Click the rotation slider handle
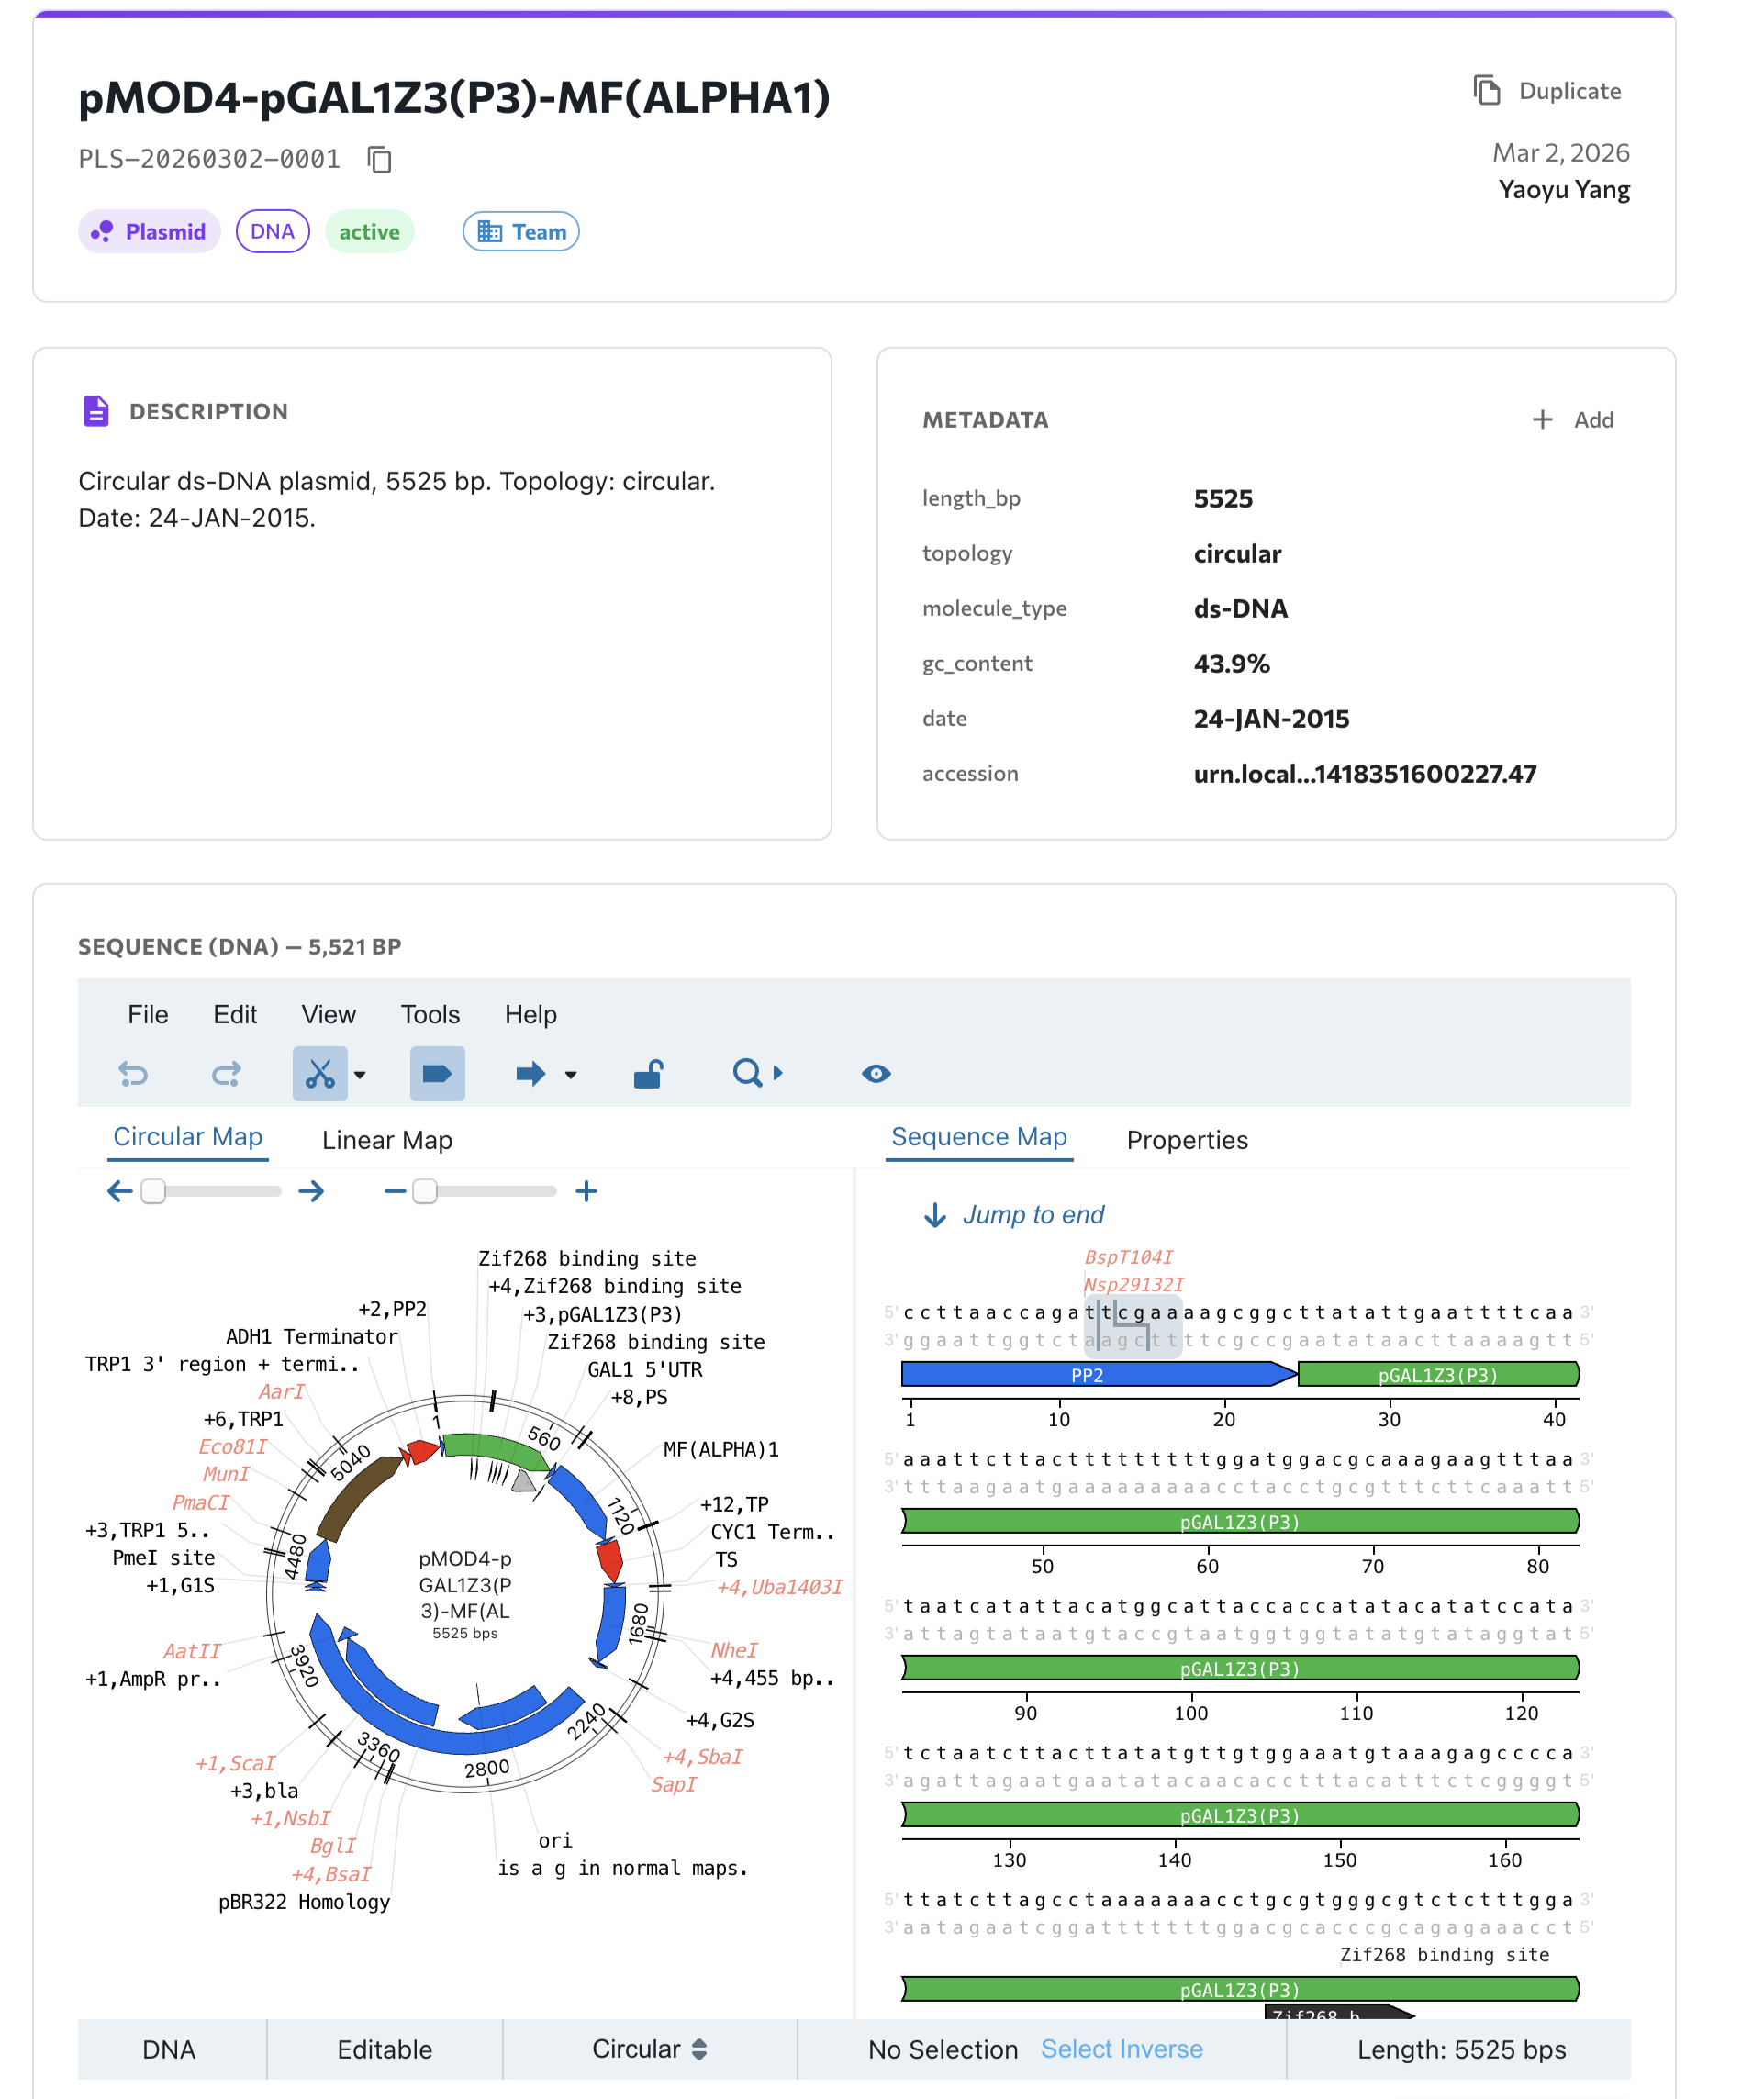The height and width of the screenshot is (2099, 1764). (x=153, y=1191)
